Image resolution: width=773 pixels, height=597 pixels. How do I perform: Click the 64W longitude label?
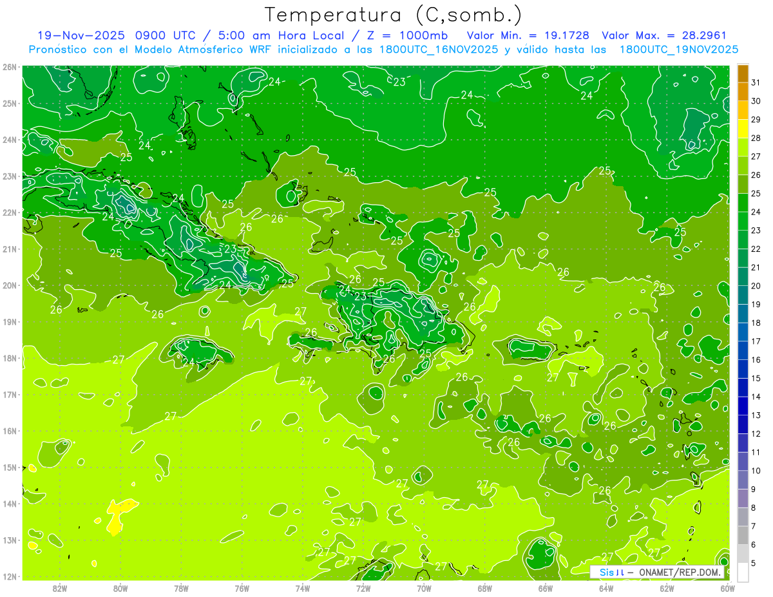click(606, 587)
